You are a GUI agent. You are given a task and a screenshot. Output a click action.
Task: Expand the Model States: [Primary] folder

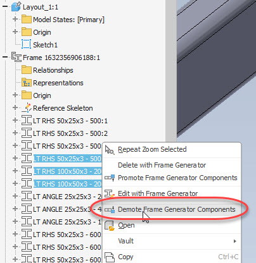tap(15, 19)
